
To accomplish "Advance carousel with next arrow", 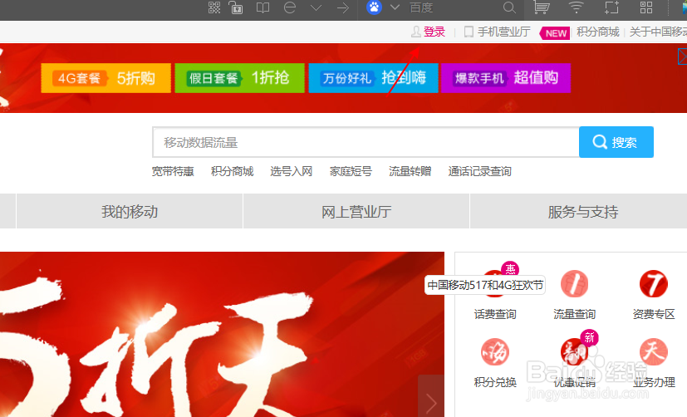I will click(431, 396).
